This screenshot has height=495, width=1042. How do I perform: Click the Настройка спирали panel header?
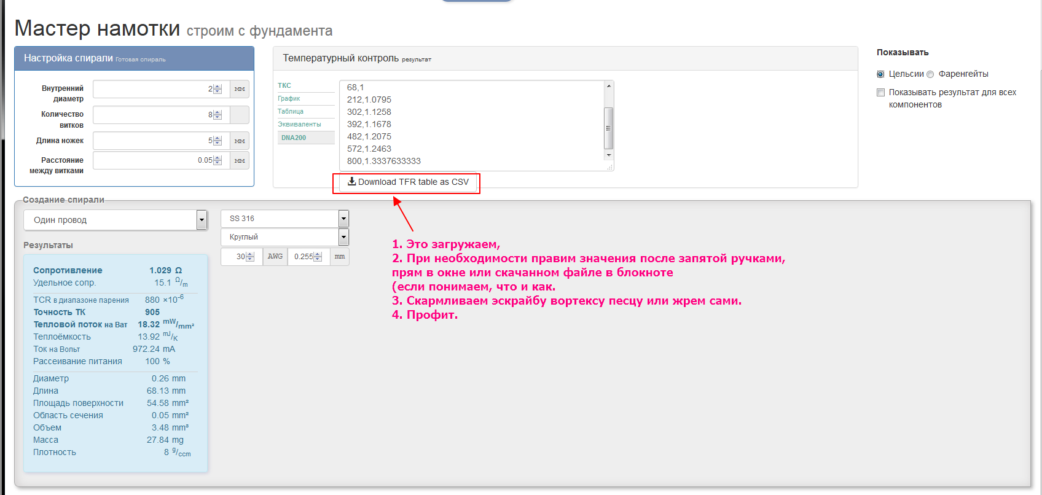134,58
